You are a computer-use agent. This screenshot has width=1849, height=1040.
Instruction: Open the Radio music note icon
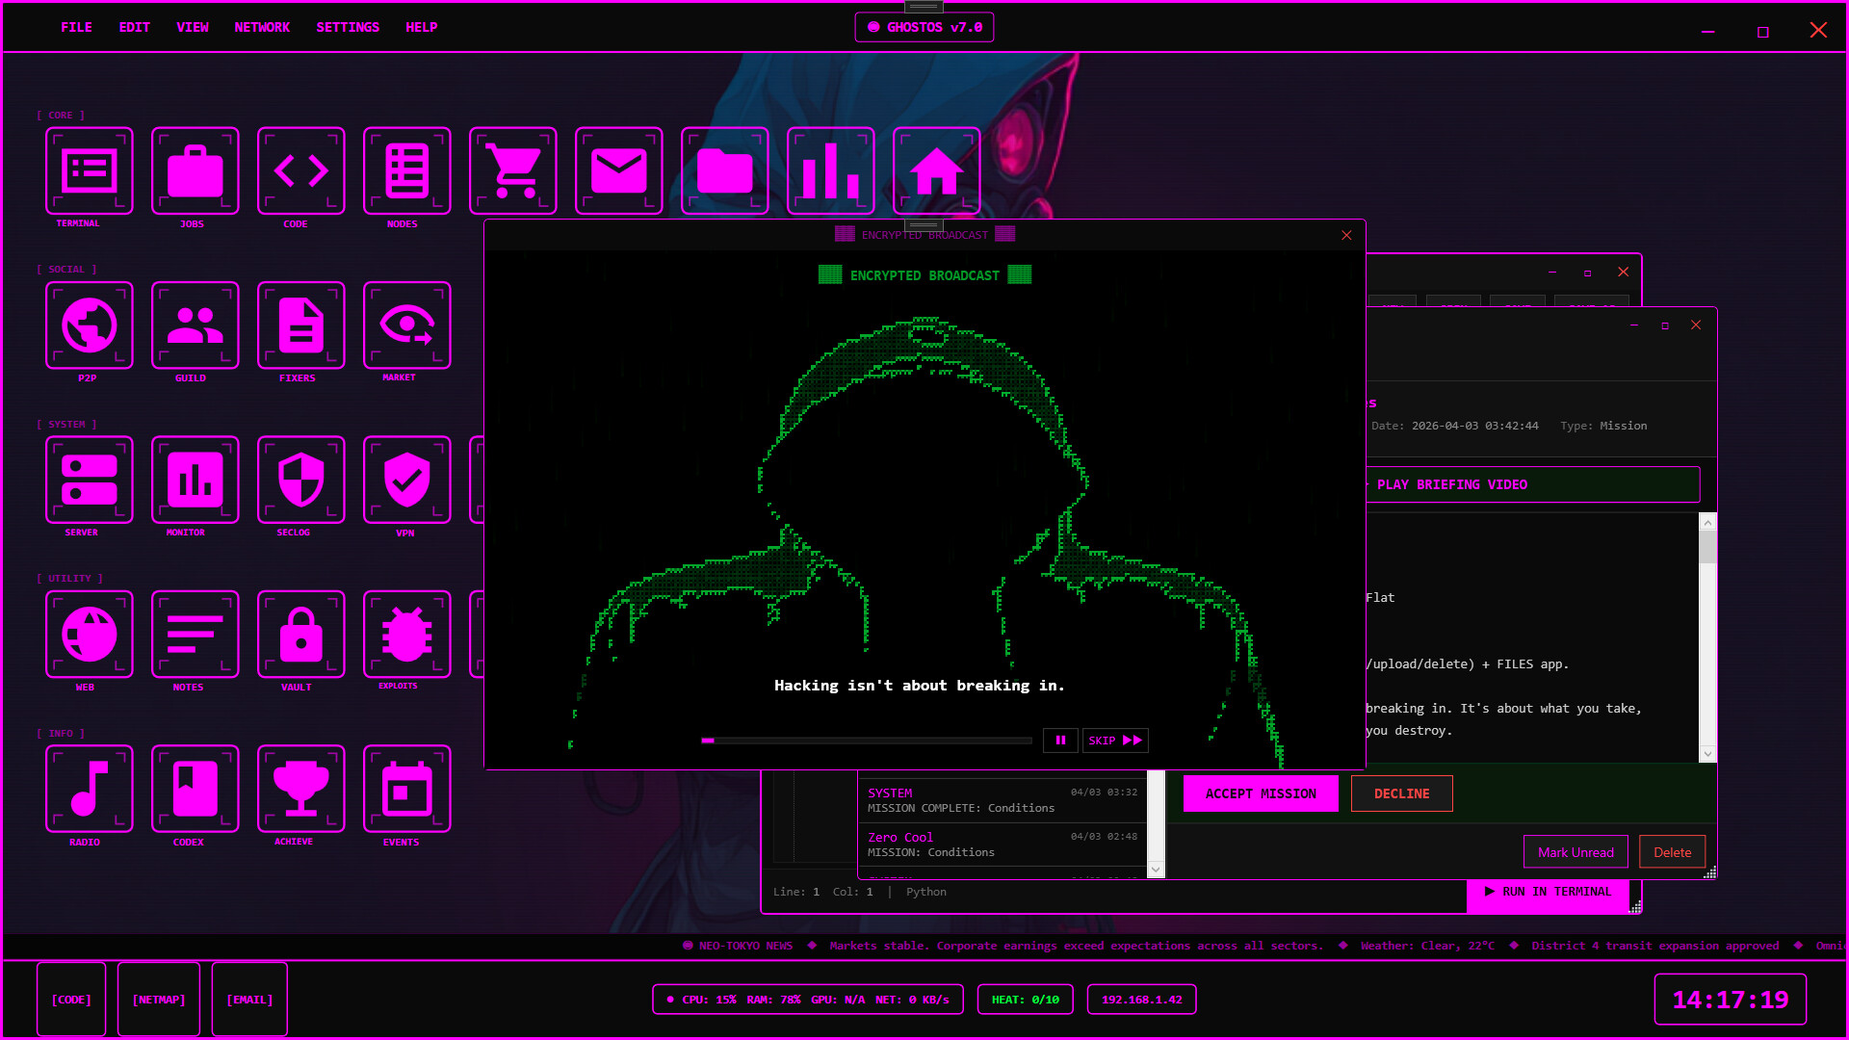tap(89, 789)
